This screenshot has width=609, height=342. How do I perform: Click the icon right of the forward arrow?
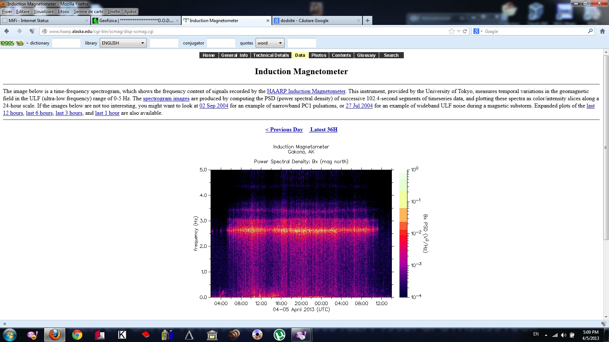pyautogui.click(x=32, y=31)
